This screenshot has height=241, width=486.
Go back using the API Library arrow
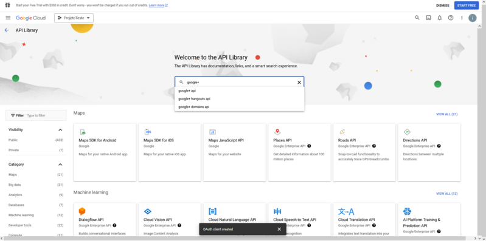[7, 30]
